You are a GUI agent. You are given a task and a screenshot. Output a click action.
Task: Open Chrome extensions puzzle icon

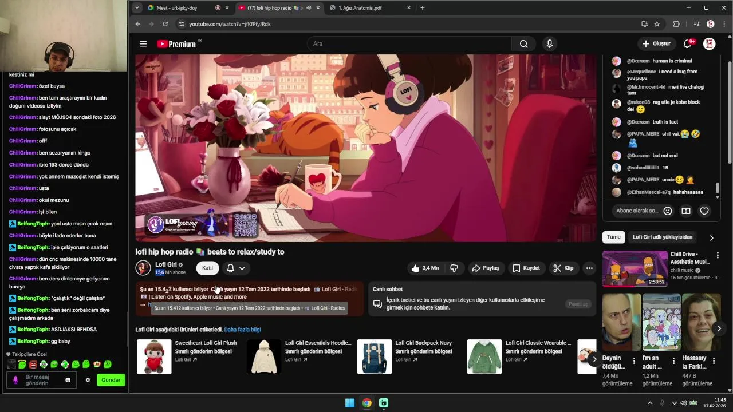[676, 24]
